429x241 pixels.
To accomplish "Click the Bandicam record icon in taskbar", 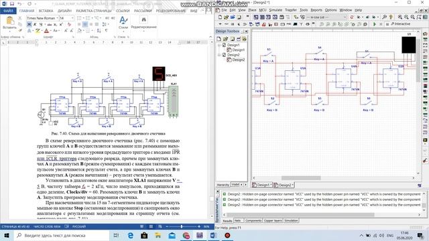I will [x=227, y=235].
